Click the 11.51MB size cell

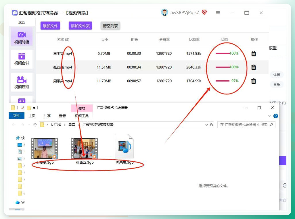(104, 67)
